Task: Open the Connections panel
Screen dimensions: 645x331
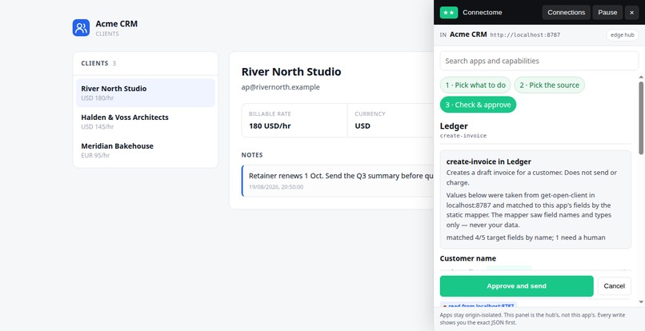Action: pyautogui.click(x=566, y=12)
